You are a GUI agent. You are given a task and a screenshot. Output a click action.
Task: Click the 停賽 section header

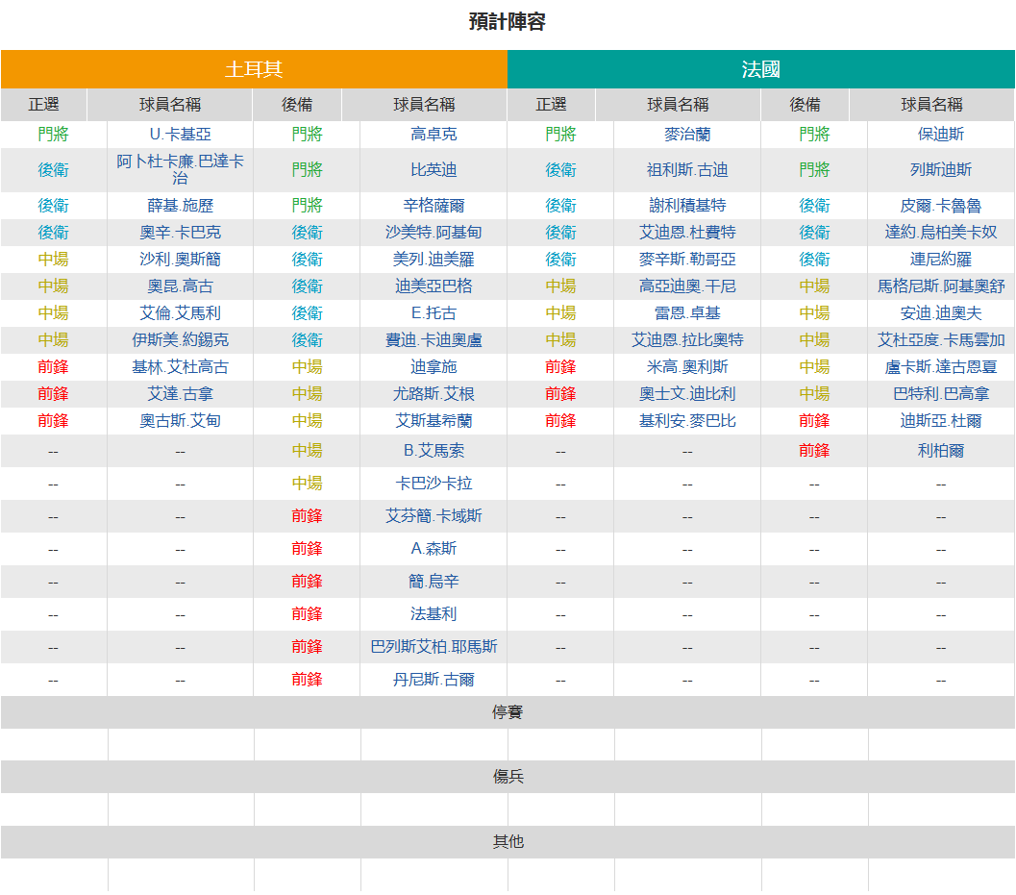pyautogui.click(x=508, y=712)
